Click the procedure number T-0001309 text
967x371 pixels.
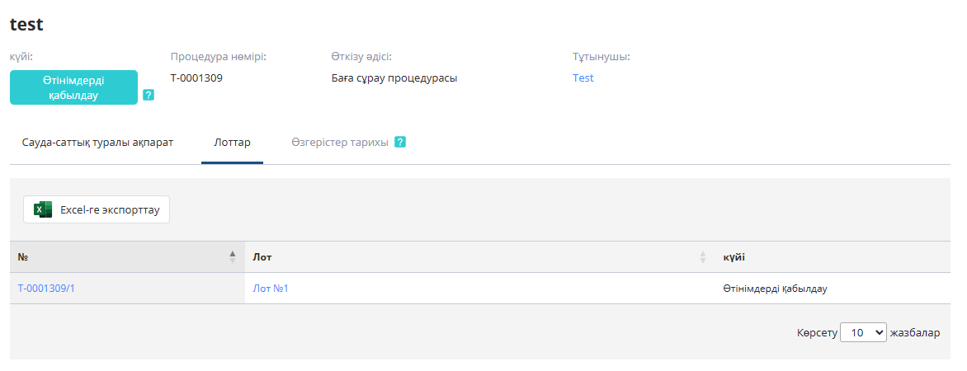[x=196, y=78]
